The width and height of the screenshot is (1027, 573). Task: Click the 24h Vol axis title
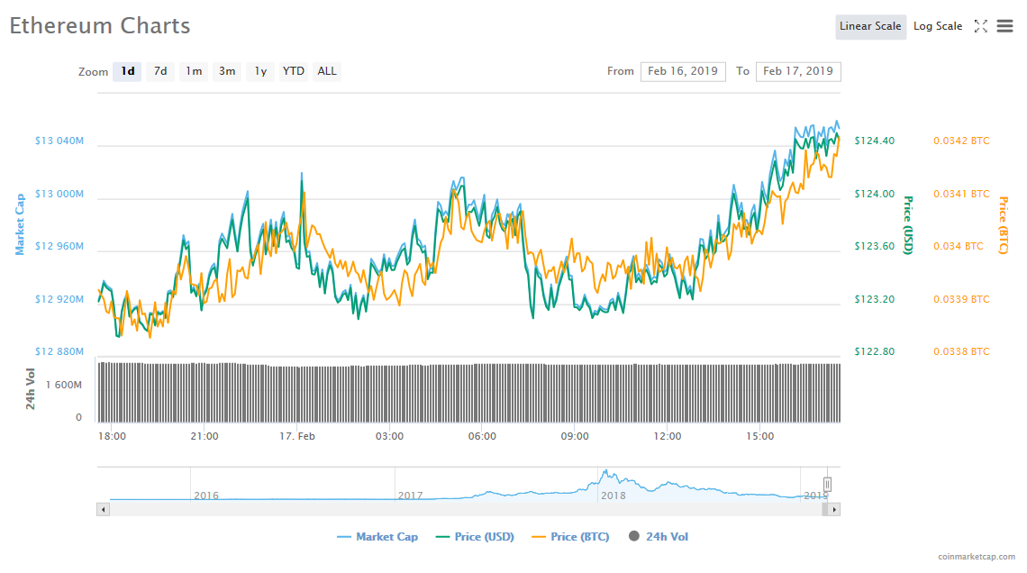pos(30,389)
